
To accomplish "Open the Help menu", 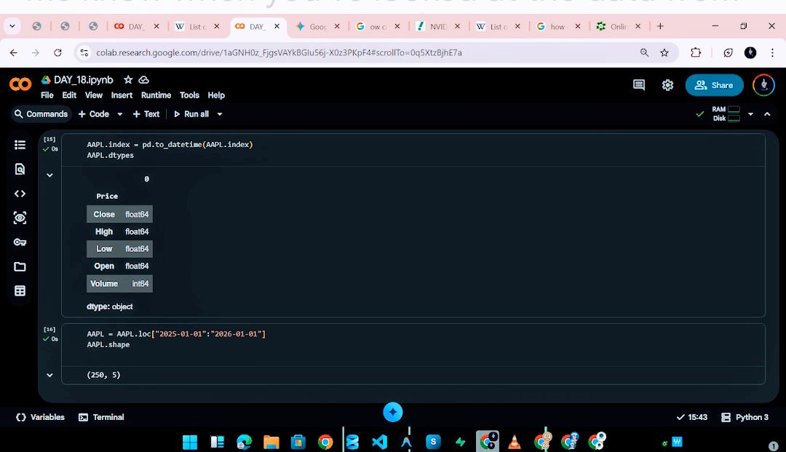I will (216, 95).
